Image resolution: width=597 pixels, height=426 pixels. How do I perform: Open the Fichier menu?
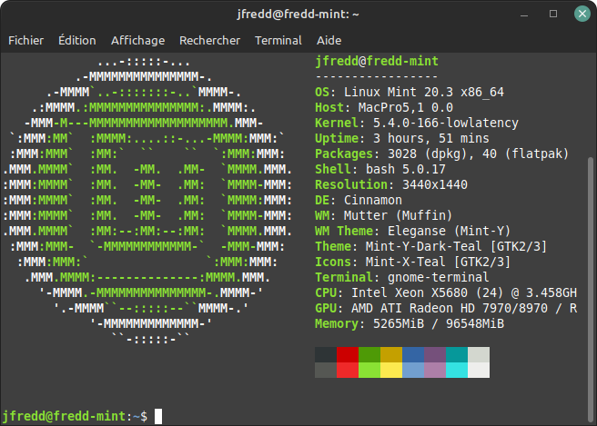[x=25, y=40]
